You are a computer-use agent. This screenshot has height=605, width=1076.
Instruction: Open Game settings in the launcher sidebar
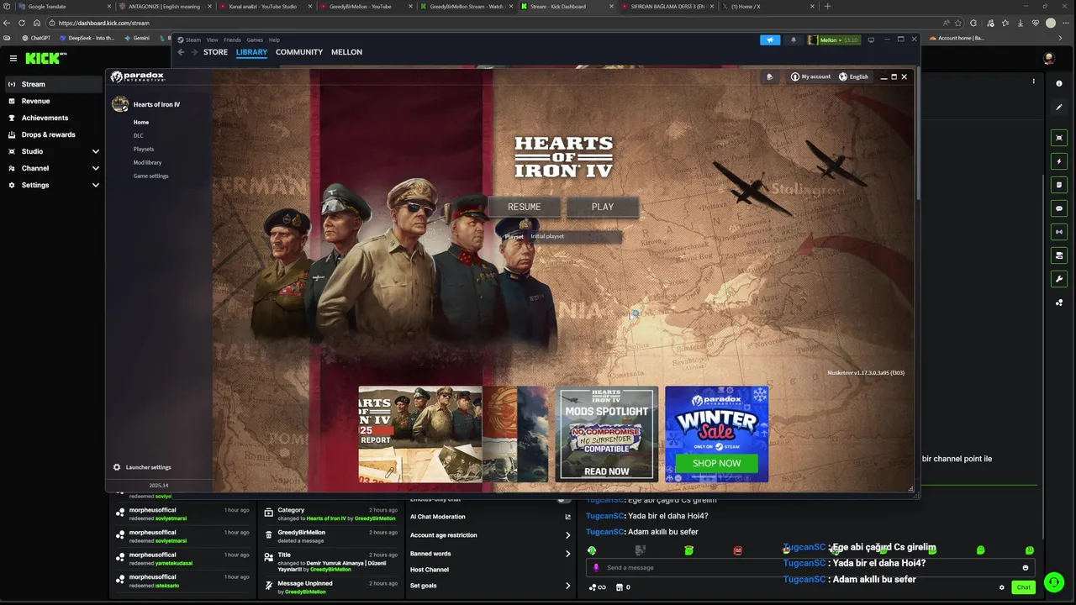click(x=150, y=176)
